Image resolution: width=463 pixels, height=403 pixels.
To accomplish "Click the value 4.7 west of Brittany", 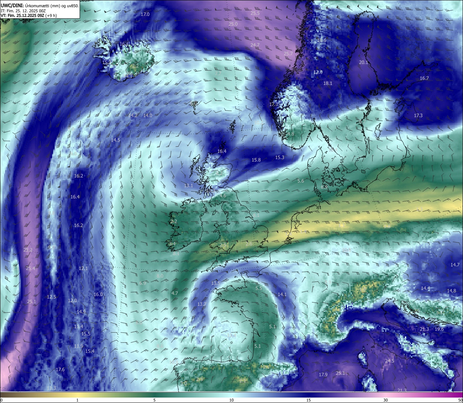I will [175, 293].
